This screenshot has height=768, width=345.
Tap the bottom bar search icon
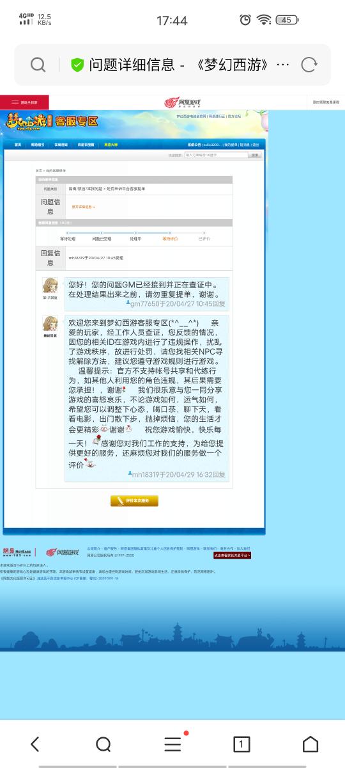pos(103,744)
